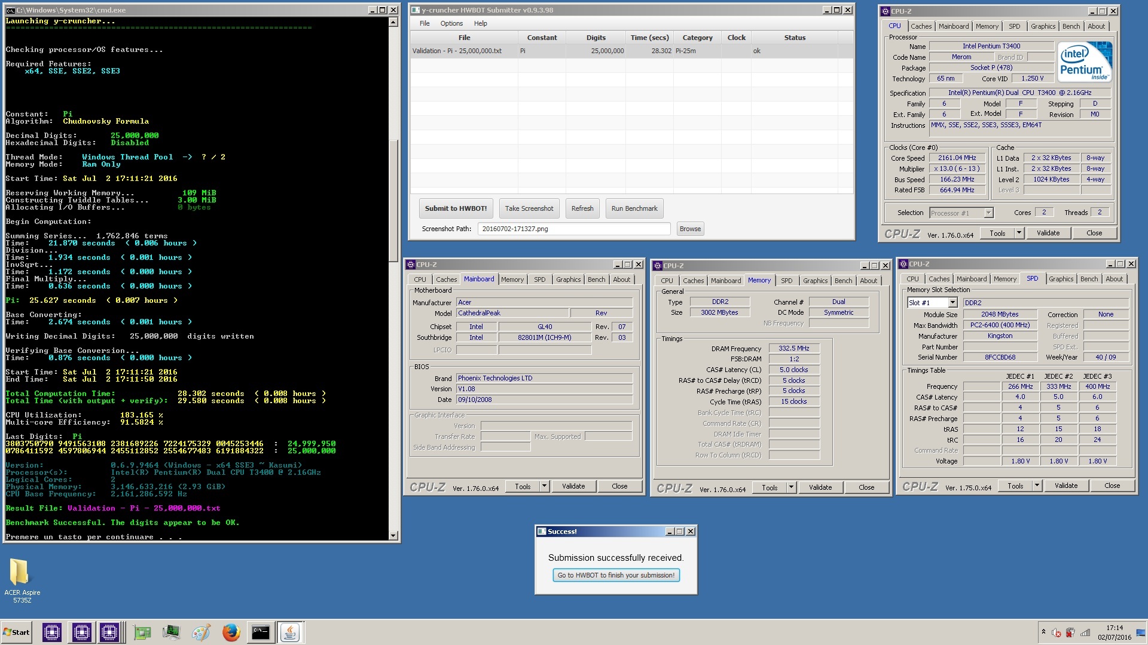Show hidden tray icons with the double chevron
Viewport: 1148px width, 645px height.
pyautogui.click(x=1043, y=632)
